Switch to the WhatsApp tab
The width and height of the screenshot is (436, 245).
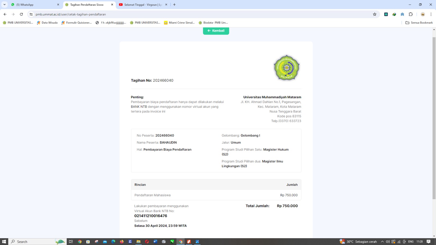tap(33, 5)
